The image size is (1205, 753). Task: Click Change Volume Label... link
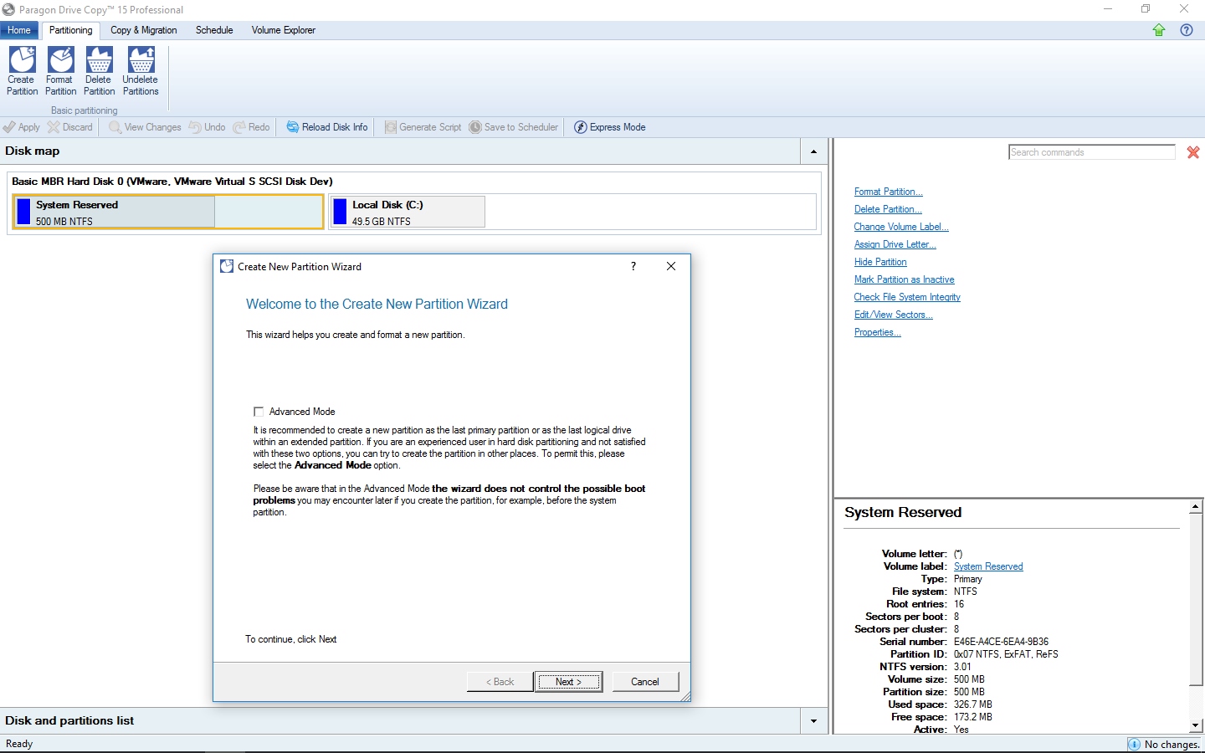pyautogui.click(x=901, y=227)
